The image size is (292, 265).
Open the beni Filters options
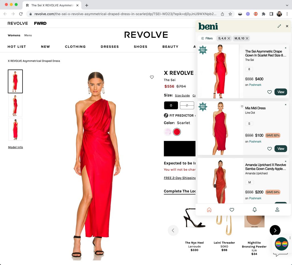207,38
